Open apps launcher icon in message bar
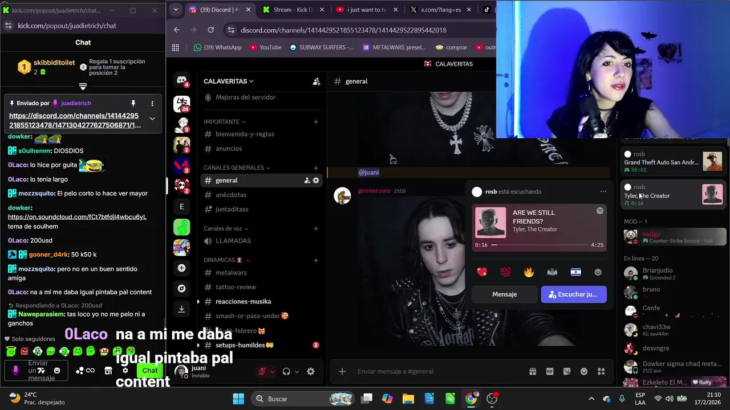The width and height of the screenshot is (730, 410). click(x=601, y=371)
